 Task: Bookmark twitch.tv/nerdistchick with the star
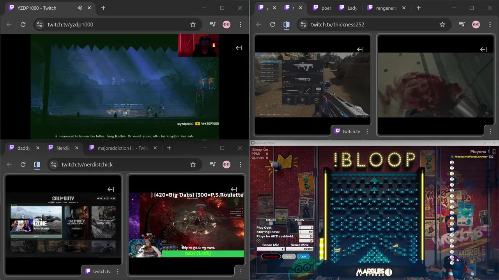tap(193, 164)
